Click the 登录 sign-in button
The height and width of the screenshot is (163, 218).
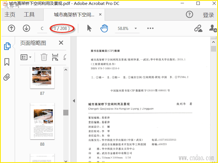click(x=208, y=15)
